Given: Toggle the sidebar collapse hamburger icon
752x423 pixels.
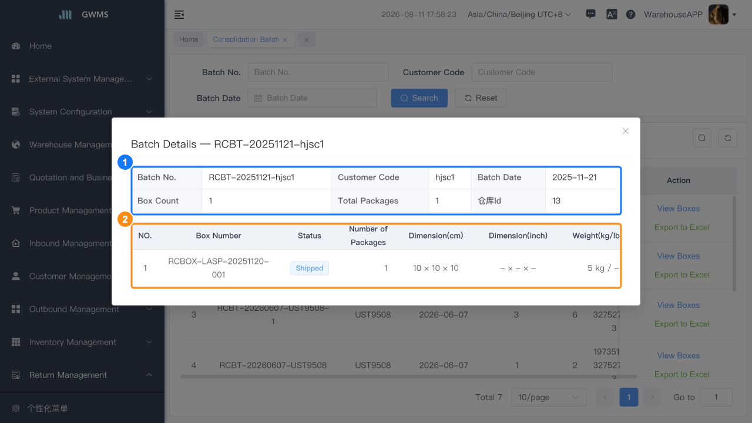Looking at the screenshot, I should 179,15.
